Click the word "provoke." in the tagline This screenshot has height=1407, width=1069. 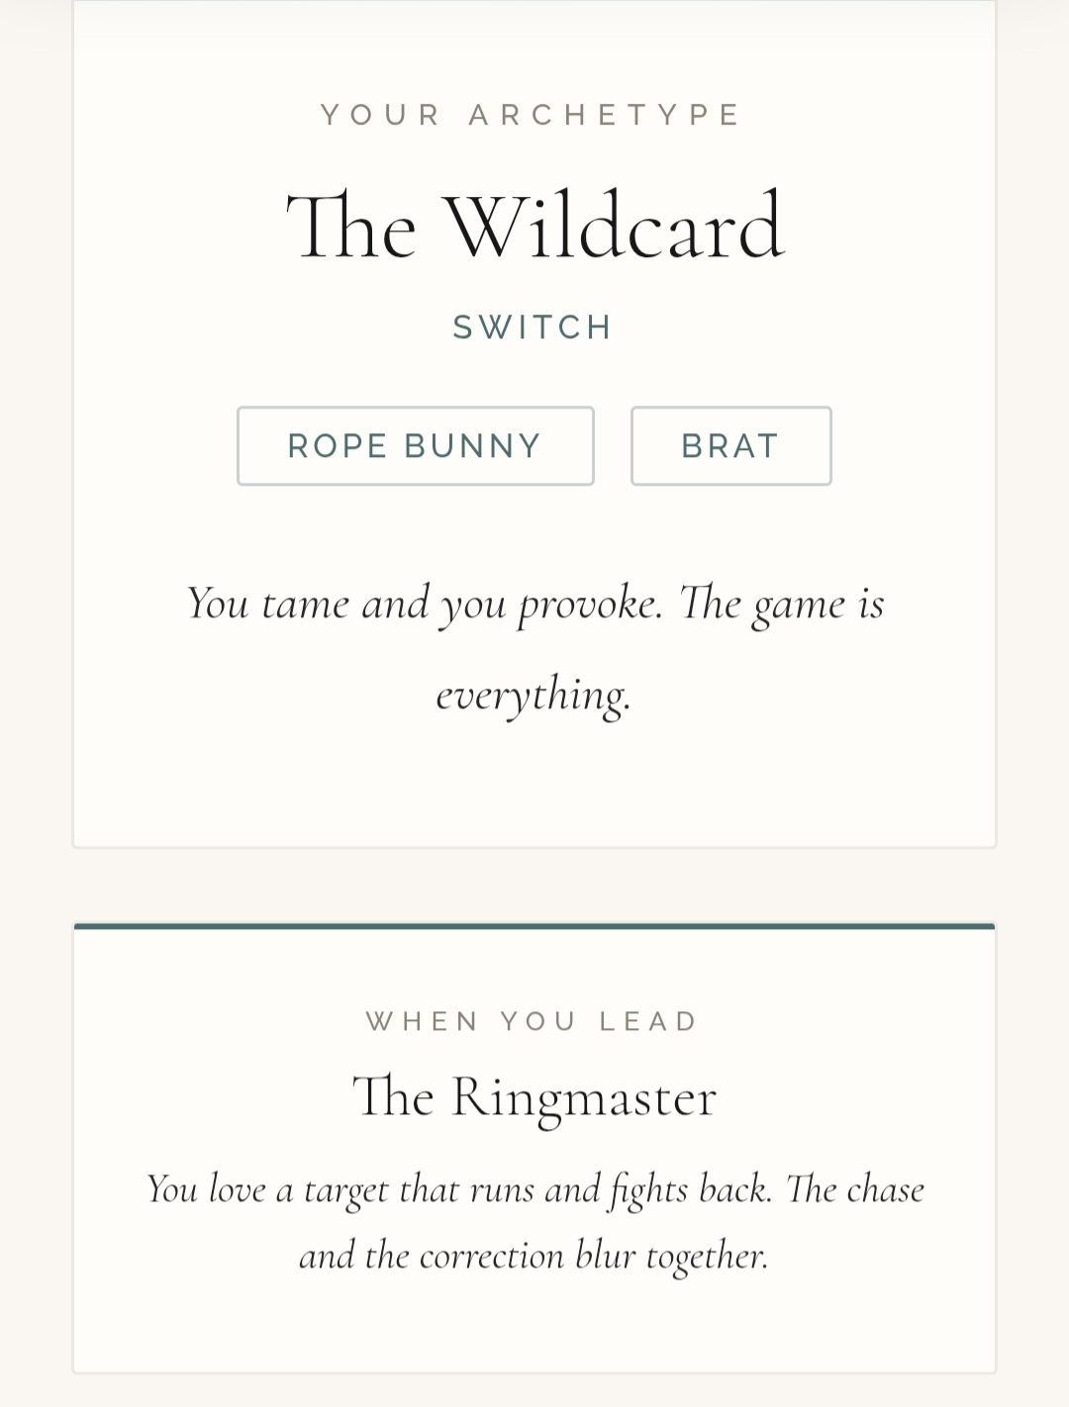tap(590, 603)
